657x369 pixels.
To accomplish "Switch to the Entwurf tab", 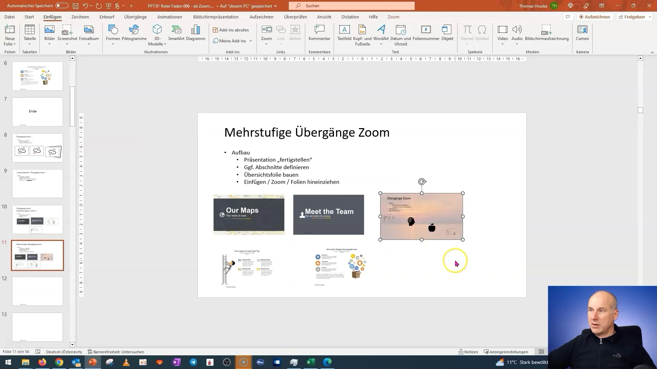I will [107, 17].
